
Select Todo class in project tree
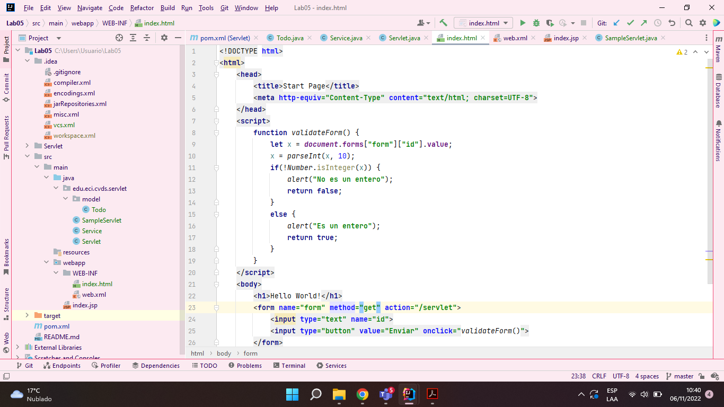(x=99, y=210)
